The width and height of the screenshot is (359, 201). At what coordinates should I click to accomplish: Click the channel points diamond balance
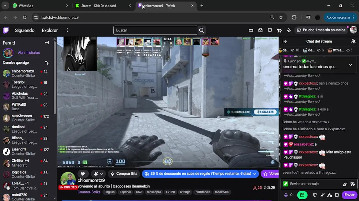click(288, 195)
